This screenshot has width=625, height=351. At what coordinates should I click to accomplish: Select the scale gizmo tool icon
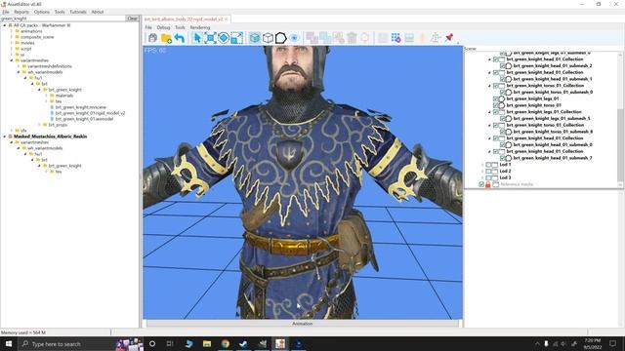(x=236, y=38)
